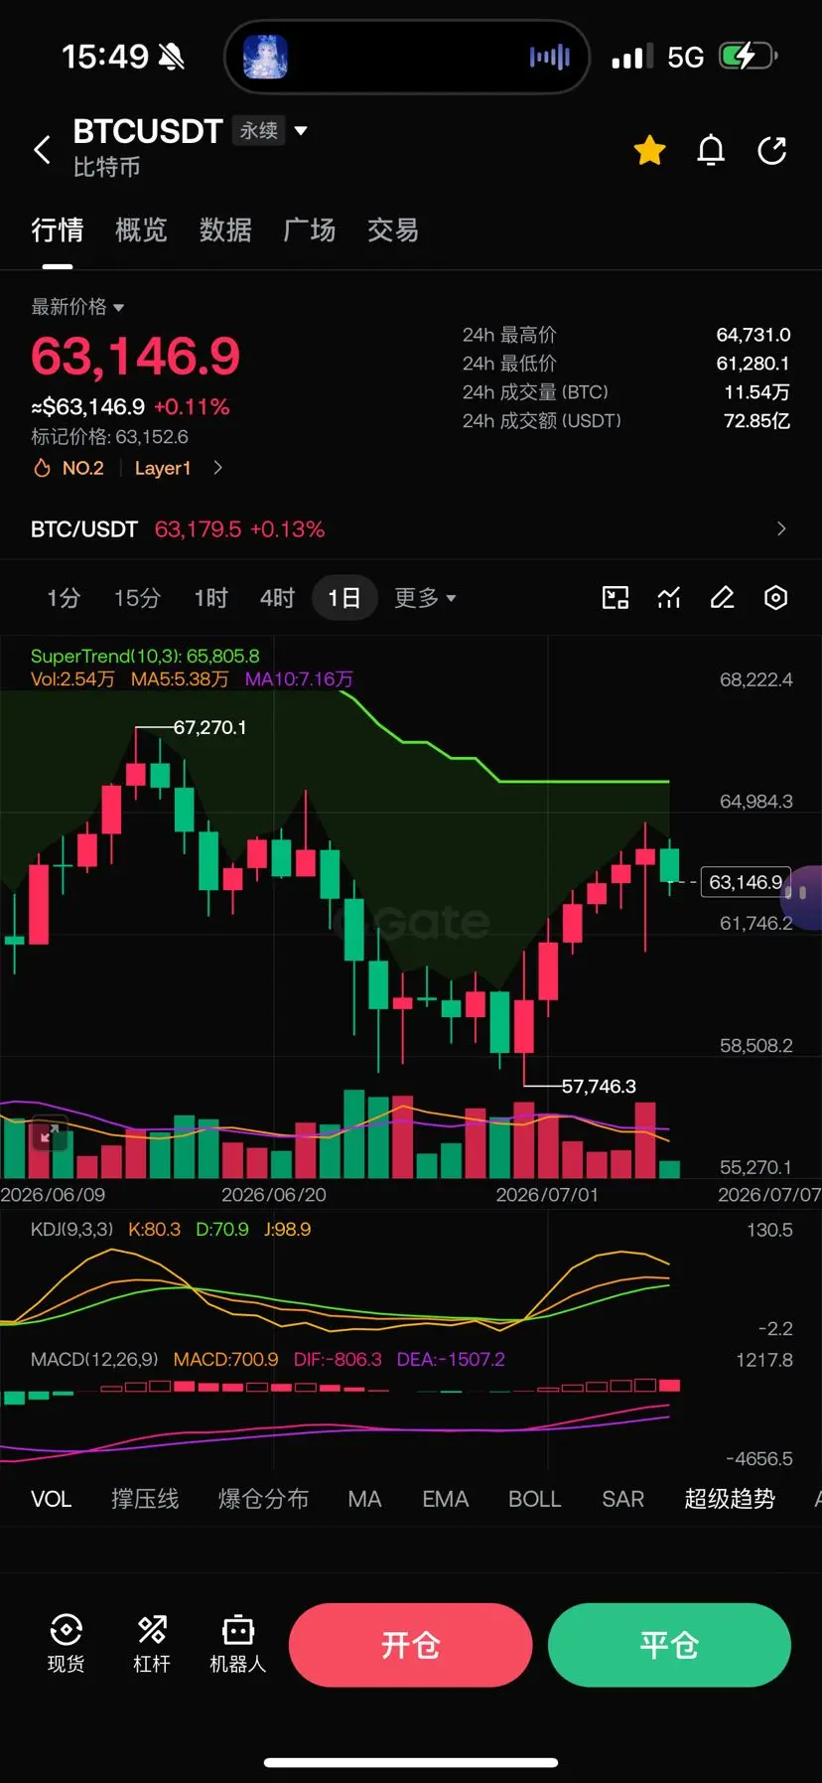
Task: Tap the 63,146.9 current price tag on chart
Action: click(x=746, y=882)
